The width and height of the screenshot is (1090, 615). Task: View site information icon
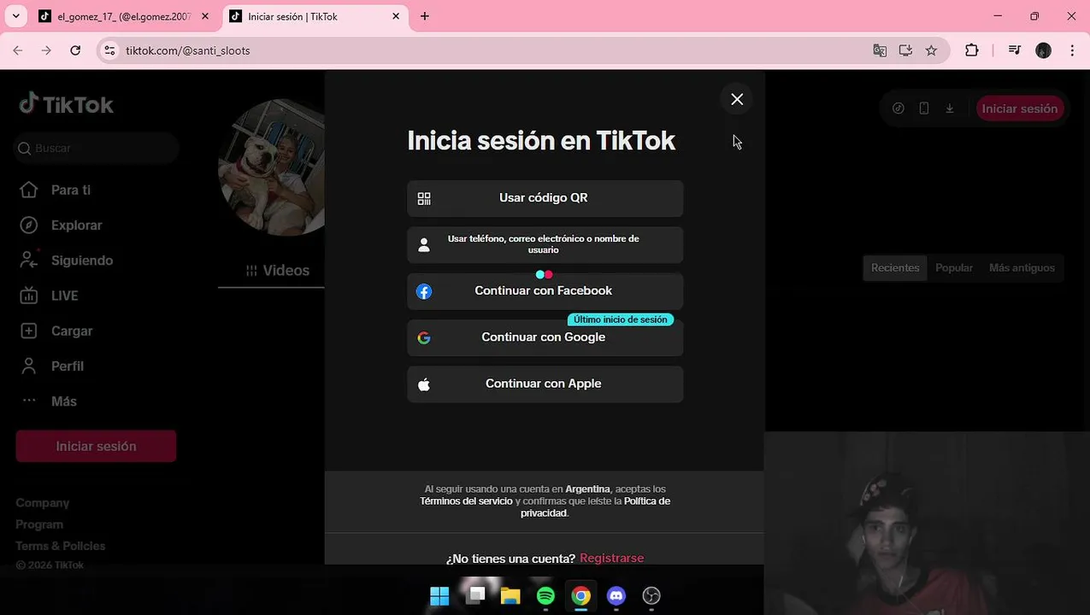(109, 50)
